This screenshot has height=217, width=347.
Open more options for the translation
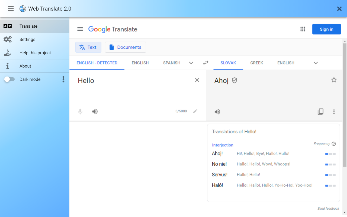pyautogui.click(x=334, y=112)
